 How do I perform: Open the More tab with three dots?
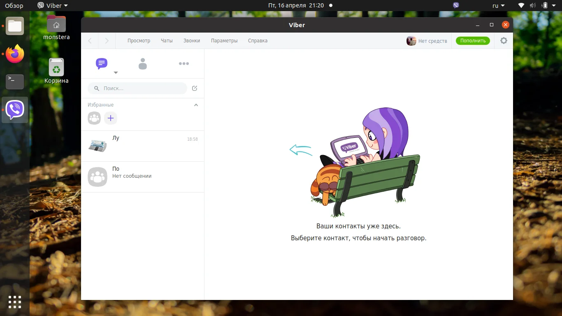pos(184,63)
